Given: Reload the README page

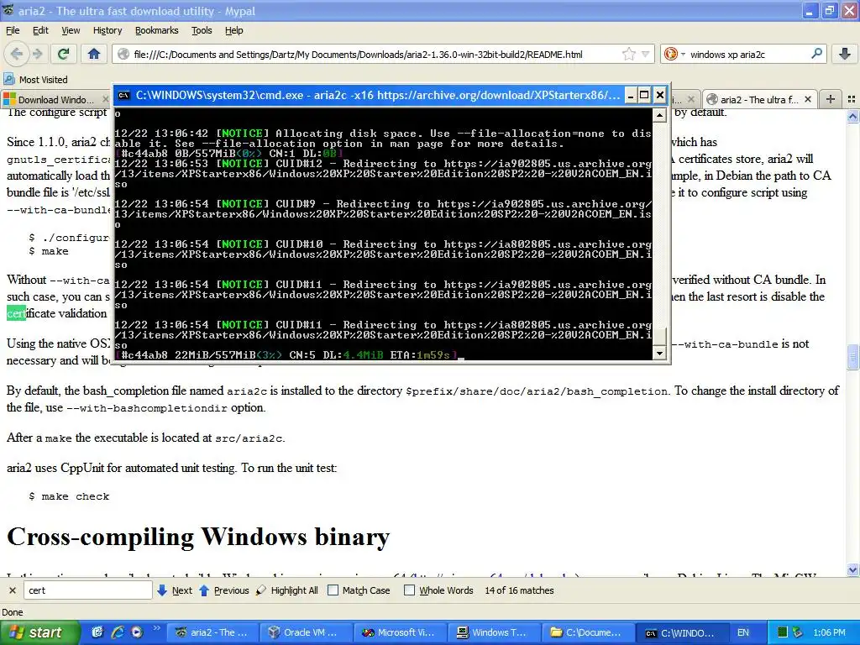Looking at the screenshot, I should click(64, 54).
